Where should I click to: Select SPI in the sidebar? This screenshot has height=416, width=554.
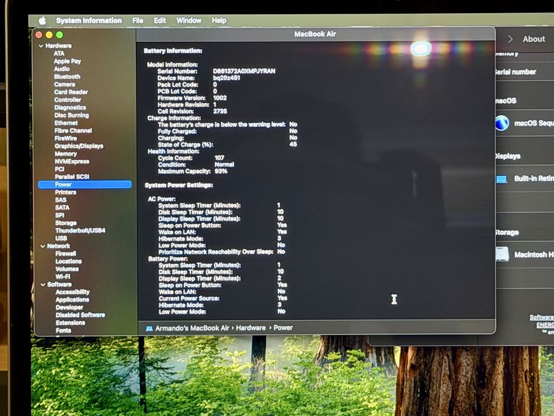pos(60,215)
